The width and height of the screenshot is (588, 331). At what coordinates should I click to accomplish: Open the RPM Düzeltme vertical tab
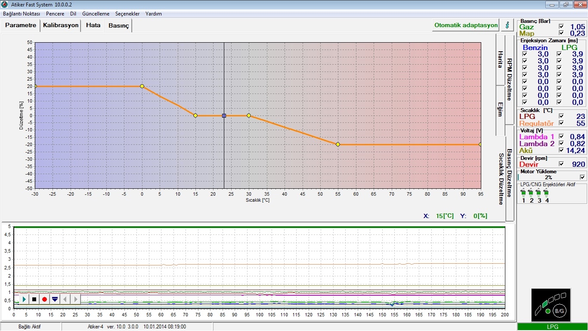tap(509, 79)
